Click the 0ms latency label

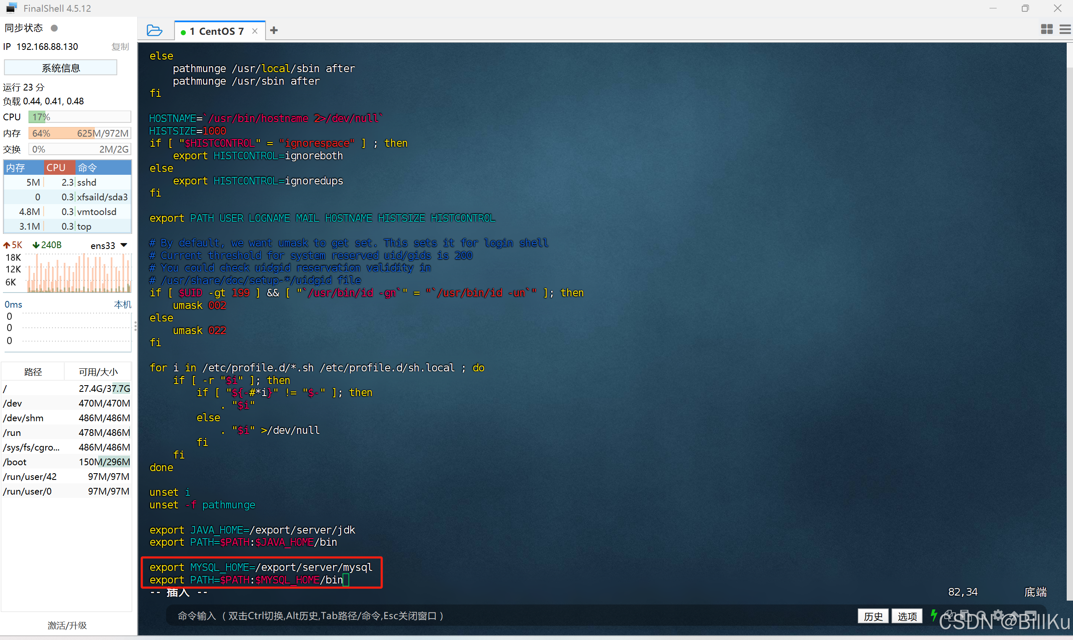(x=13, y=304)
